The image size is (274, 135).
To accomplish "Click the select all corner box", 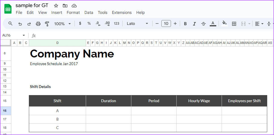I will pyautogui.click(x=6, y=43).
